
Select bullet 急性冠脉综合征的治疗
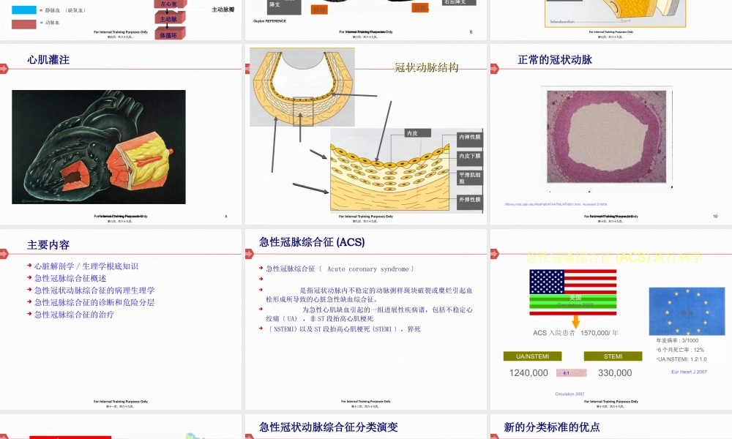74,315
